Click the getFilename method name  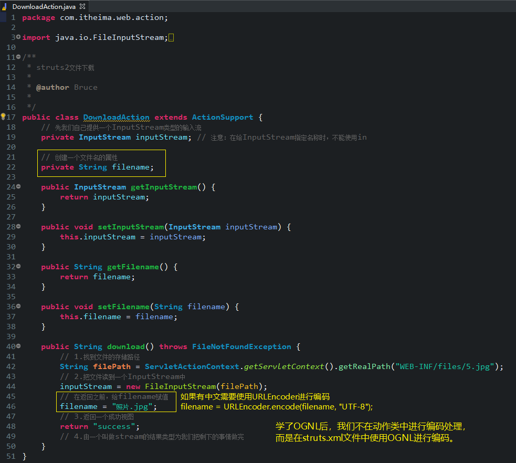pos(133,267)
